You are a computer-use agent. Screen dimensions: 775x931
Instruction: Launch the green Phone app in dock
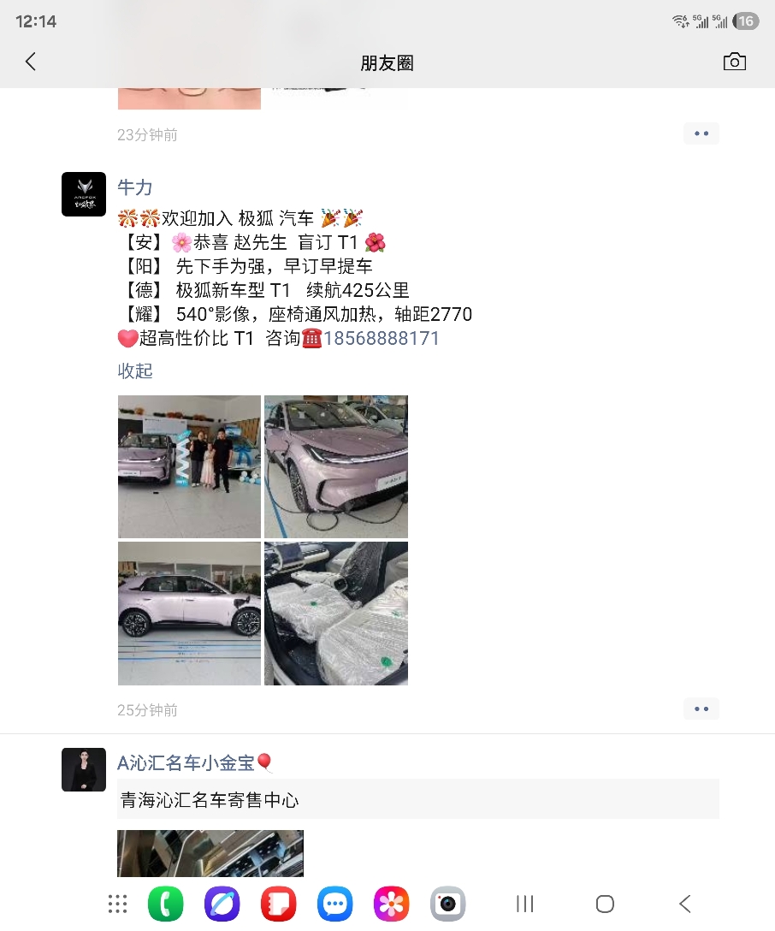coord(166,904)
